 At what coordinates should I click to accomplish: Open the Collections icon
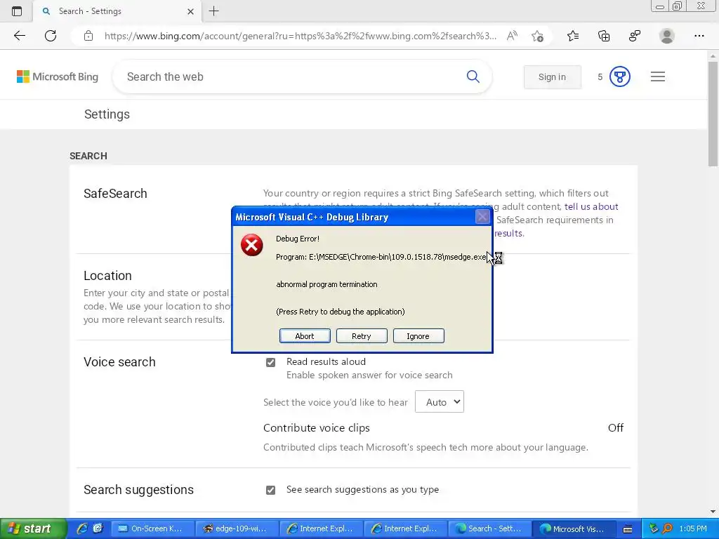[x=604, y=36]
